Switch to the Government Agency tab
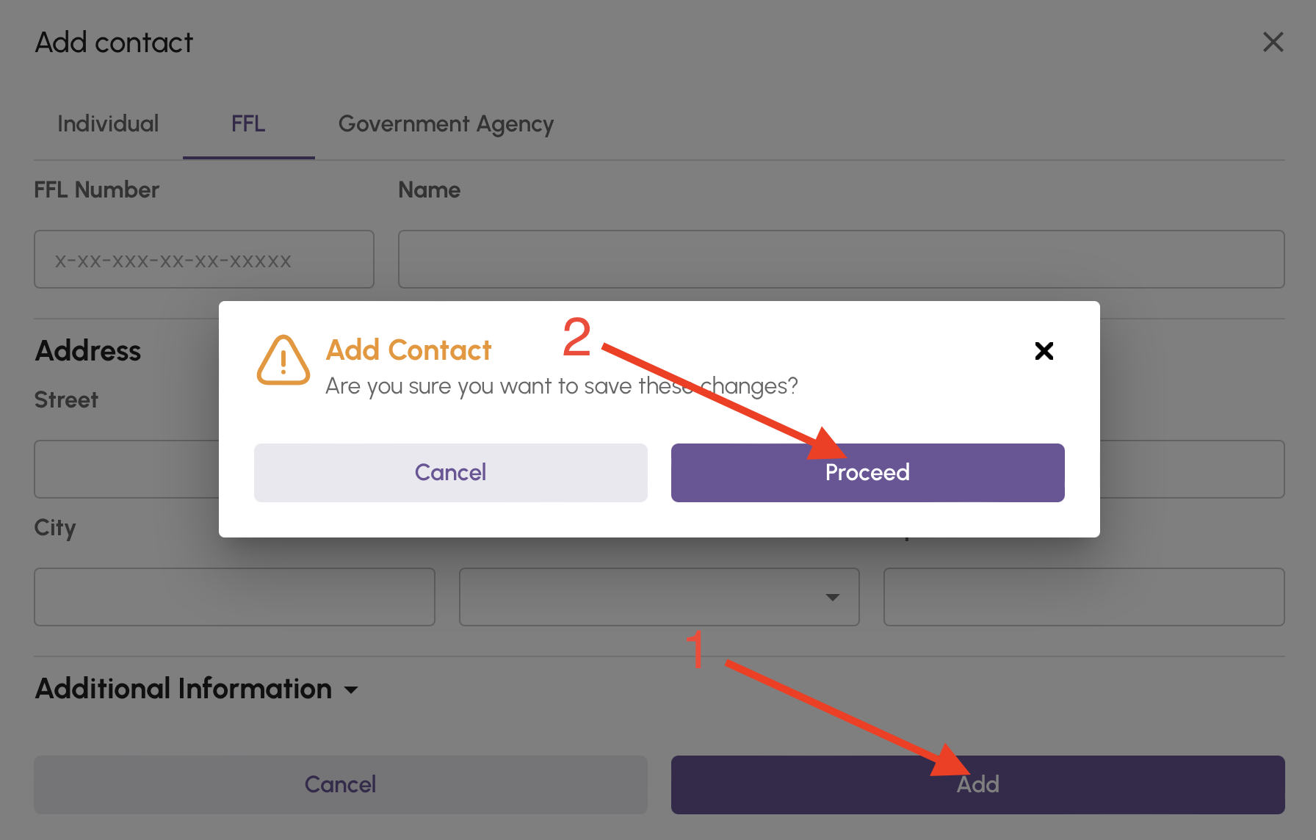 445,123
